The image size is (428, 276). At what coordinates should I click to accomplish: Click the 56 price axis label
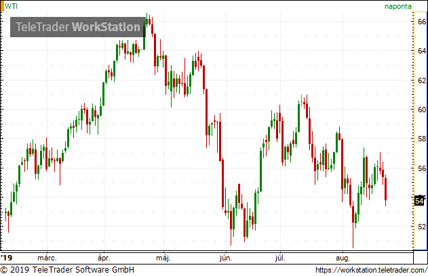(422, 168)
